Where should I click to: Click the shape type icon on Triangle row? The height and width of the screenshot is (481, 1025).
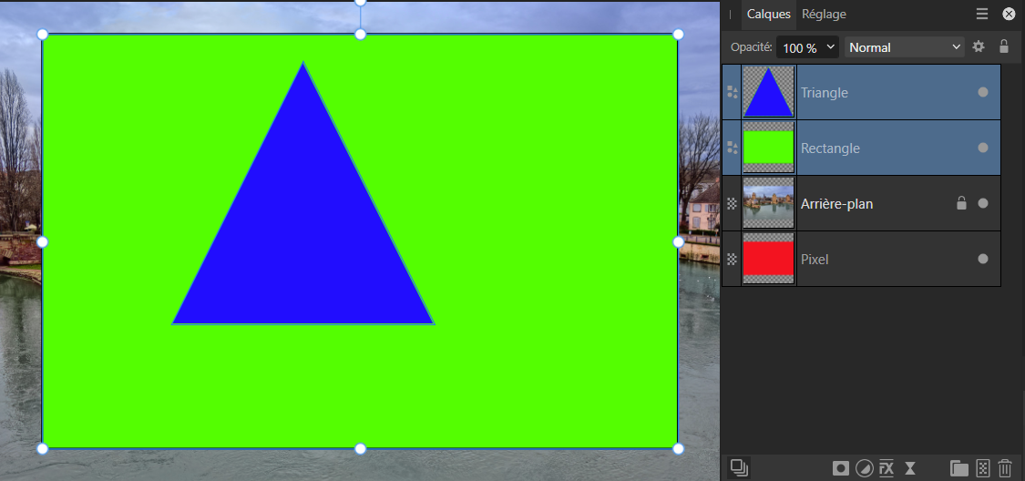(733, 92)
